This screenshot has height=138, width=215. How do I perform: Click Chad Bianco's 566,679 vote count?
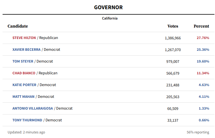[173, 73]
